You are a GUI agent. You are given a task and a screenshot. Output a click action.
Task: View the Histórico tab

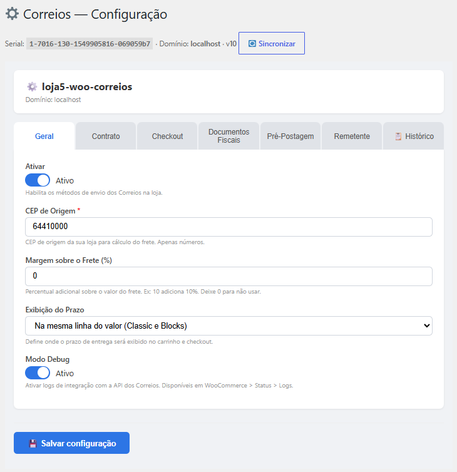click(x=413, y=136)
